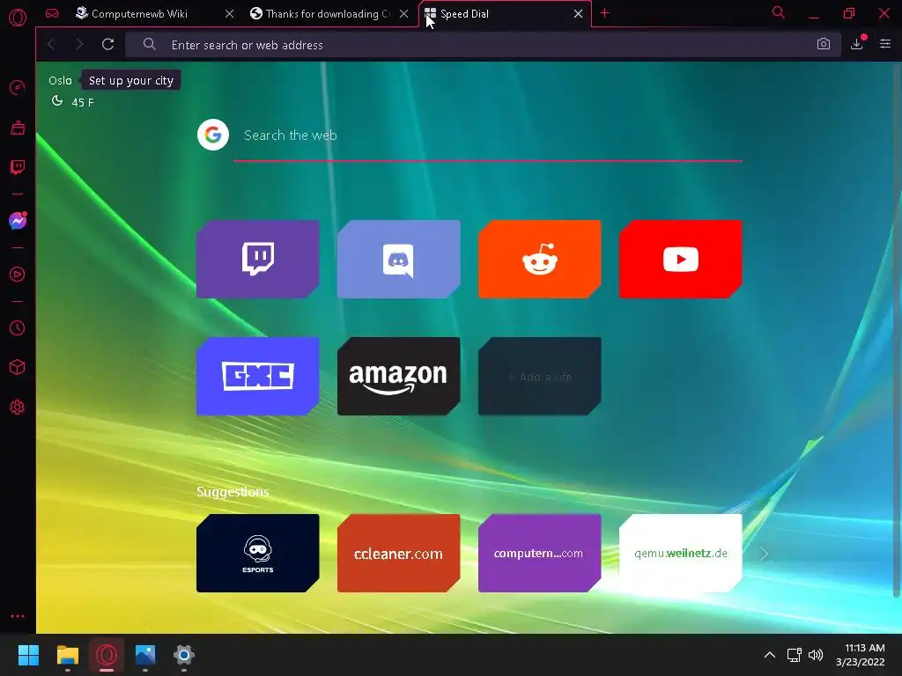Open the GX Corner gamepad icon

pyautogui.click(x=52, y=13)
